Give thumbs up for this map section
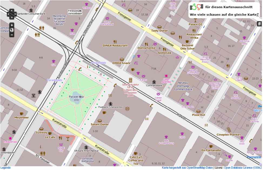This screenshot has height=170, width=263. 193,7
